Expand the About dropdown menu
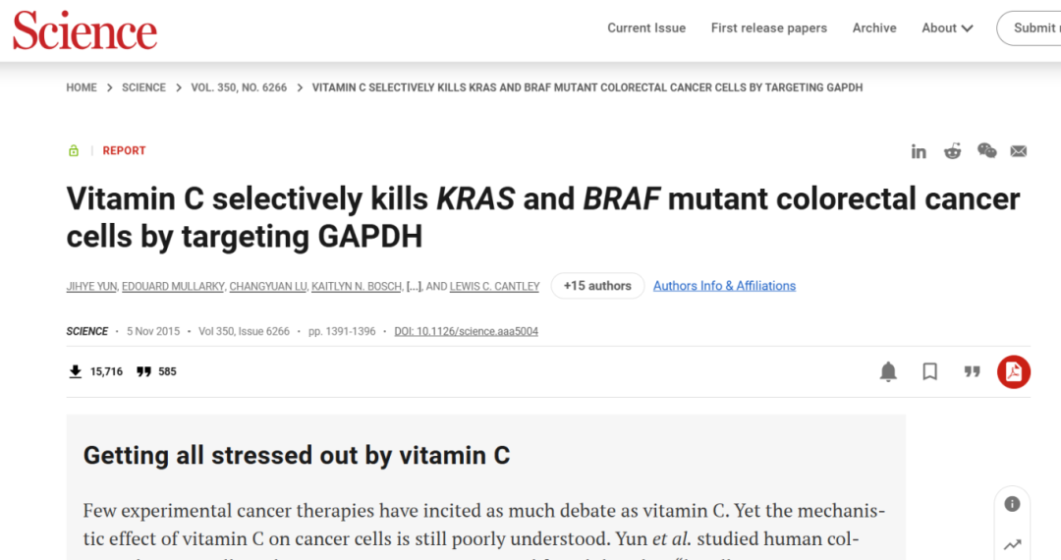 pyautogui.click(x=947, y=28)
